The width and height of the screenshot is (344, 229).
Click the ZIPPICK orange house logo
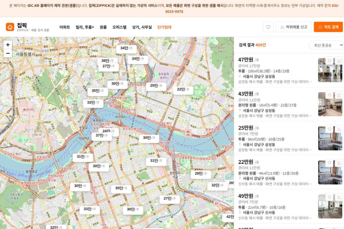[x=10, y=27]
